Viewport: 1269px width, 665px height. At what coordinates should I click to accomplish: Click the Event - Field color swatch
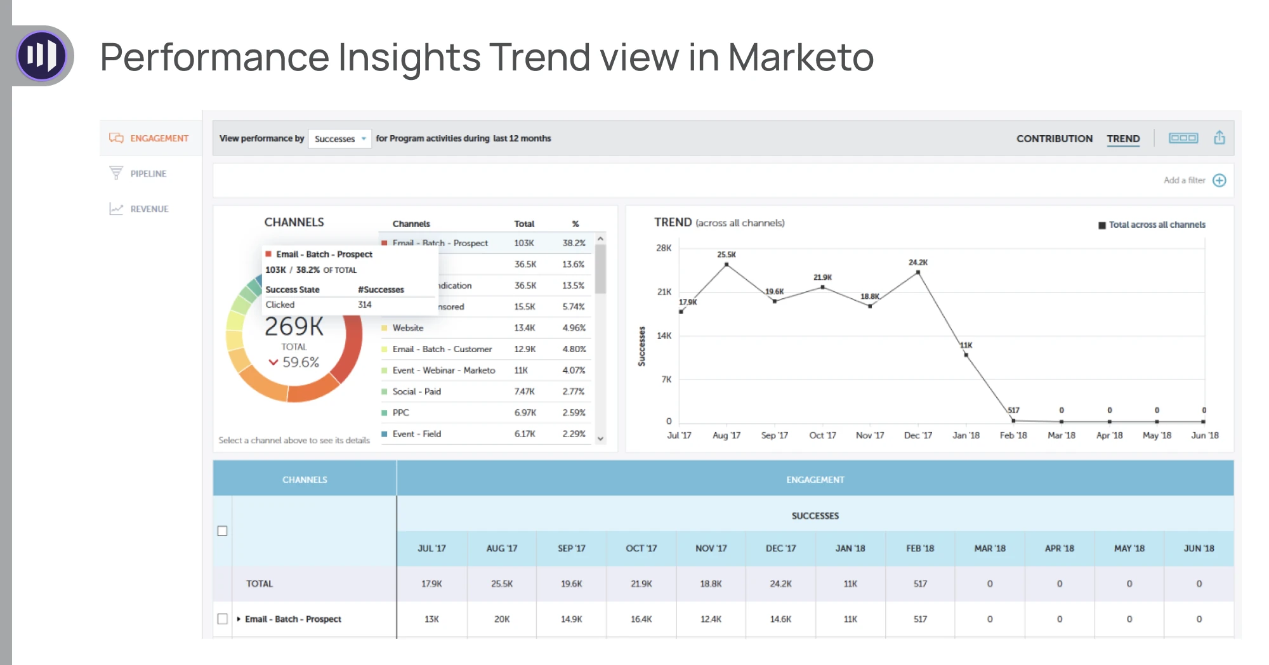(384, 434)
